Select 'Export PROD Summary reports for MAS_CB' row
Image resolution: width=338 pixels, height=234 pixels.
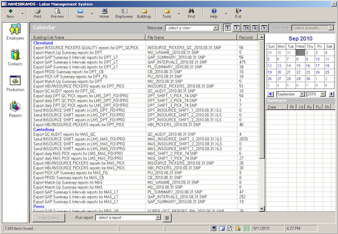145,177
